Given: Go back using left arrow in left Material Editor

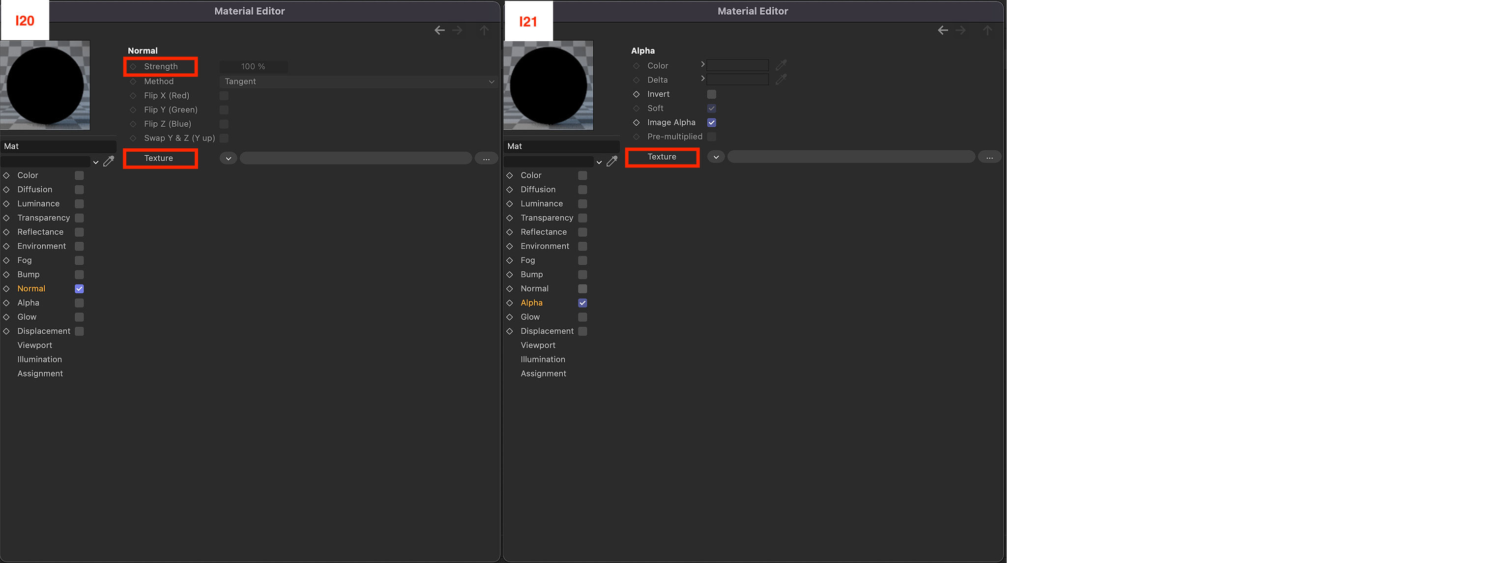Looking at the screenshot, I should [x=439, y=30].
